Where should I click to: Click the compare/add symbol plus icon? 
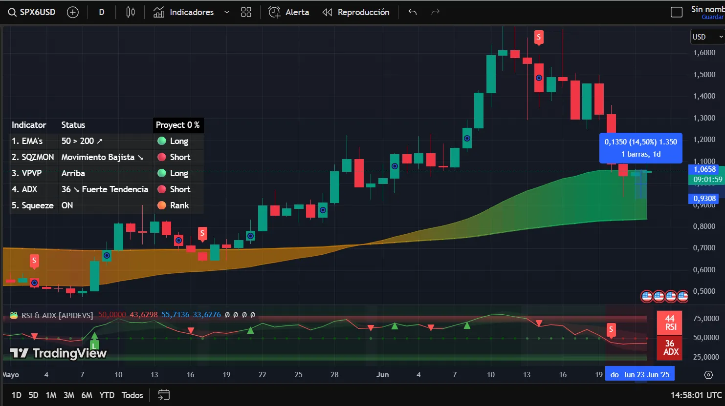(72, 12)
